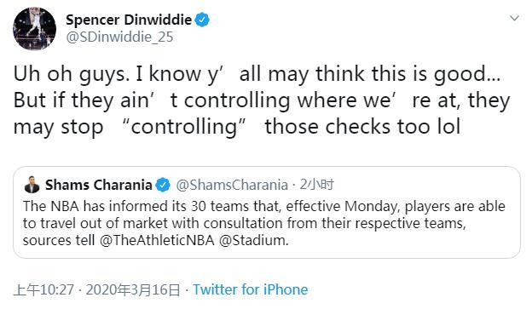Image resolution: width=532 pixels, height=309 pixels.
Task: Click the word 'controlling' in quotes
Action: 183,127
